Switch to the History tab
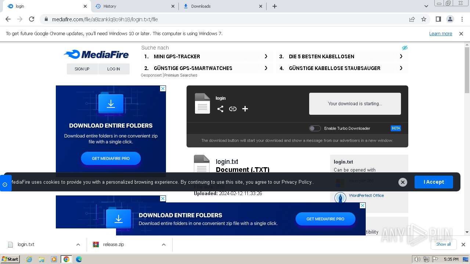This screenshot has width=470, height=264. coord(135,6)
